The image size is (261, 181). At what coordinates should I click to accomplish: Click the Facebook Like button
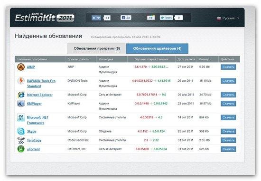click(x=126, y=18)
